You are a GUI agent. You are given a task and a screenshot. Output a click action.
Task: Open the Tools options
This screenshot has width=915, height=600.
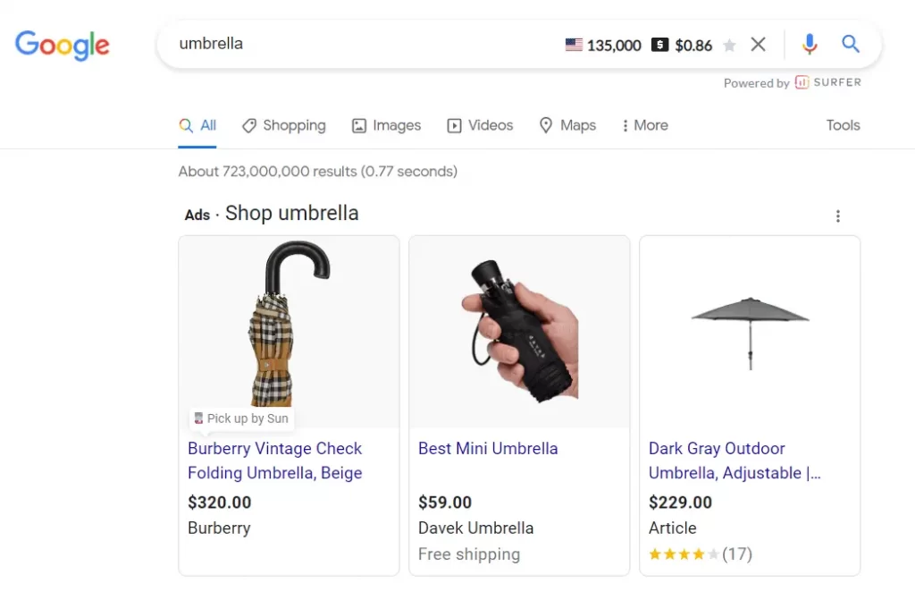click(843, 125)
